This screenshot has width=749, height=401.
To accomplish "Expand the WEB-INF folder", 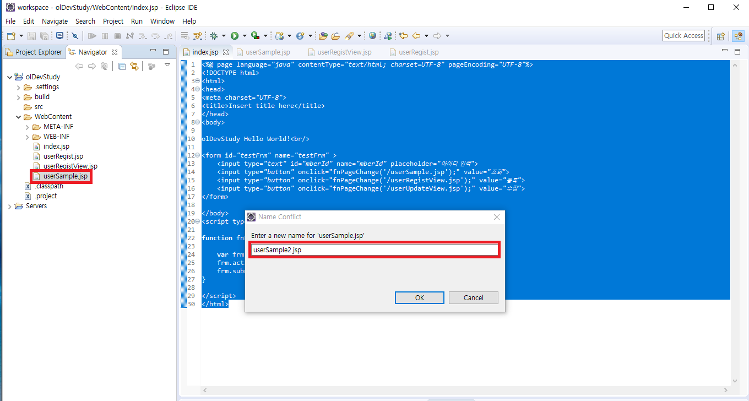I will point(28,137).
